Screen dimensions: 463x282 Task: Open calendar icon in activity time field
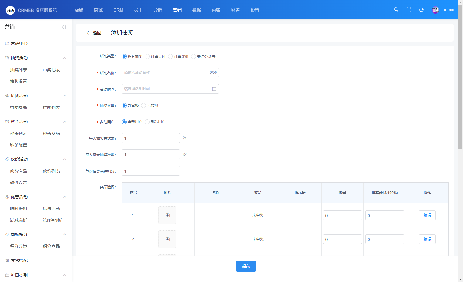coord(214,89)
